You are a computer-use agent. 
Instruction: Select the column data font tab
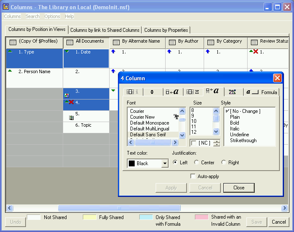[x=212, y=91]
